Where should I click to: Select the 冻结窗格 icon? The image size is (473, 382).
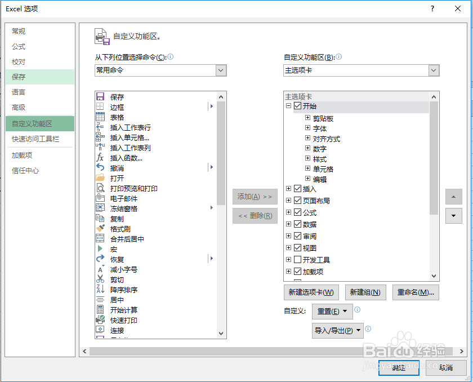(x=100, y=208)
